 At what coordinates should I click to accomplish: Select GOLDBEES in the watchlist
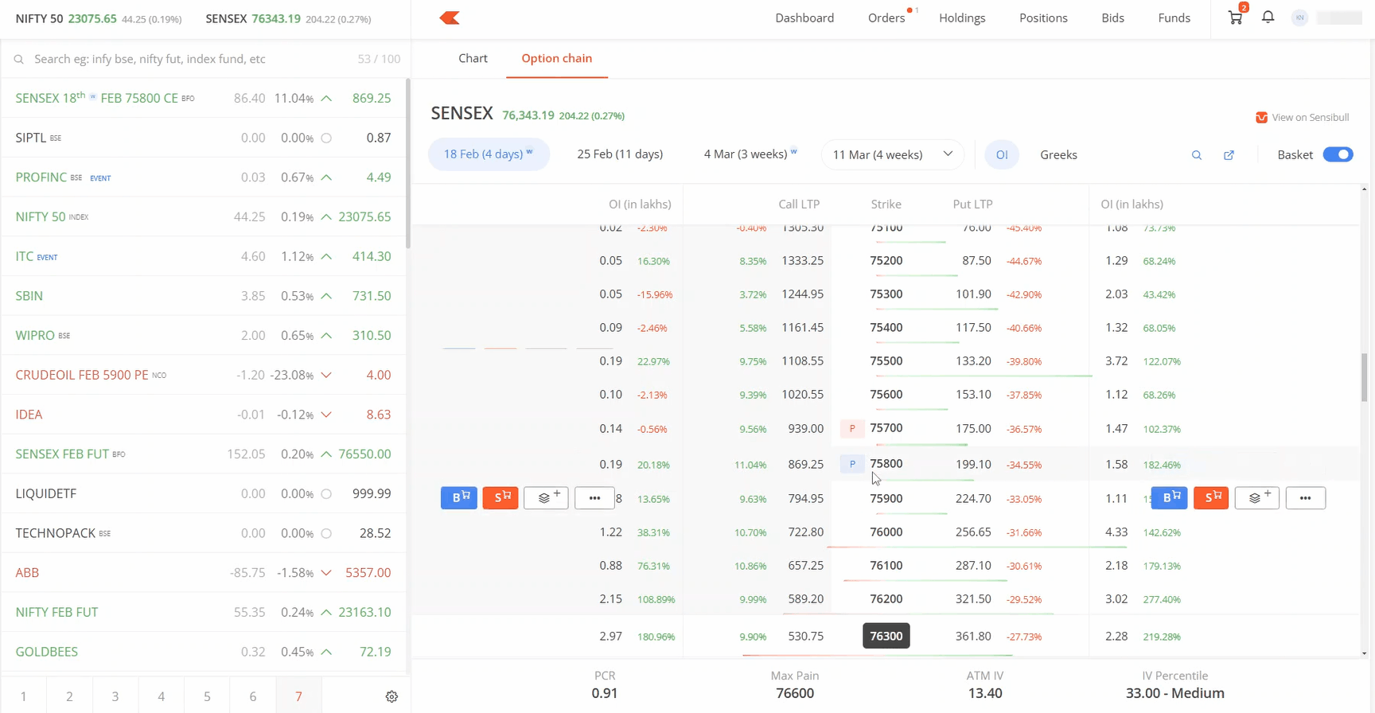click(204, 652)
